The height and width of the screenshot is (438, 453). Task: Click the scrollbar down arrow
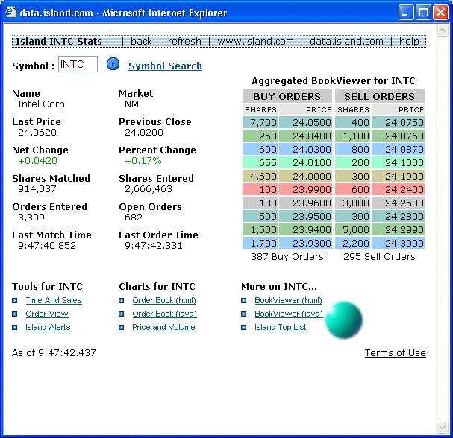tap(442, 428)
